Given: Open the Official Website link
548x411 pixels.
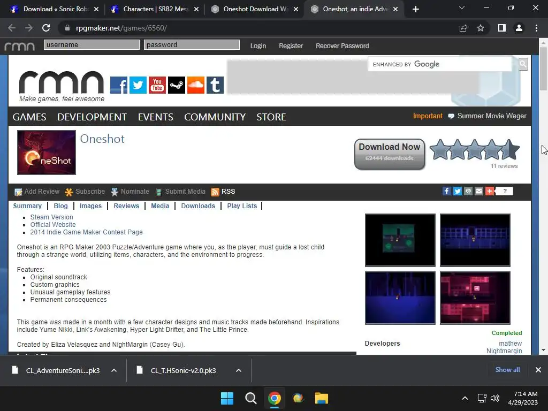Looking at the screenshot, I should (53, 225).
